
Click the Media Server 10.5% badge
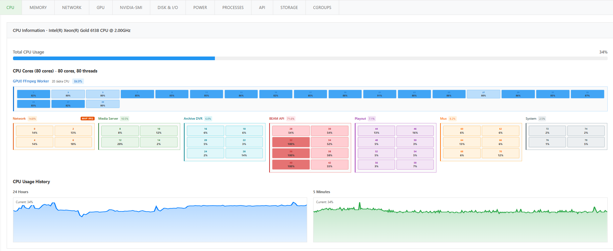125,119
